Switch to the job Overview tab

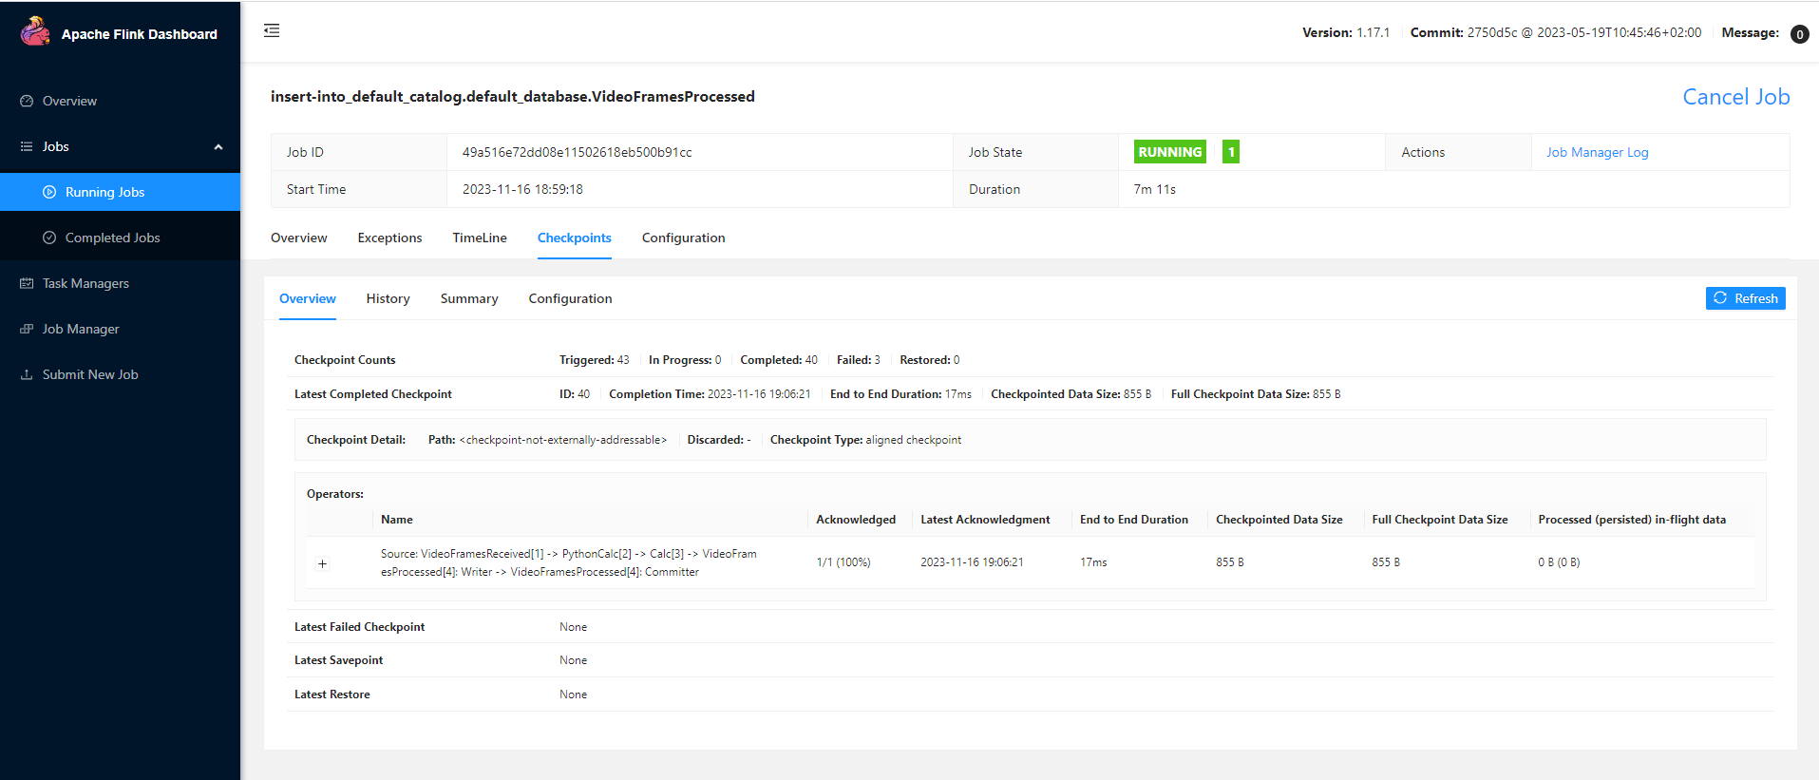(x=298, y=238)
